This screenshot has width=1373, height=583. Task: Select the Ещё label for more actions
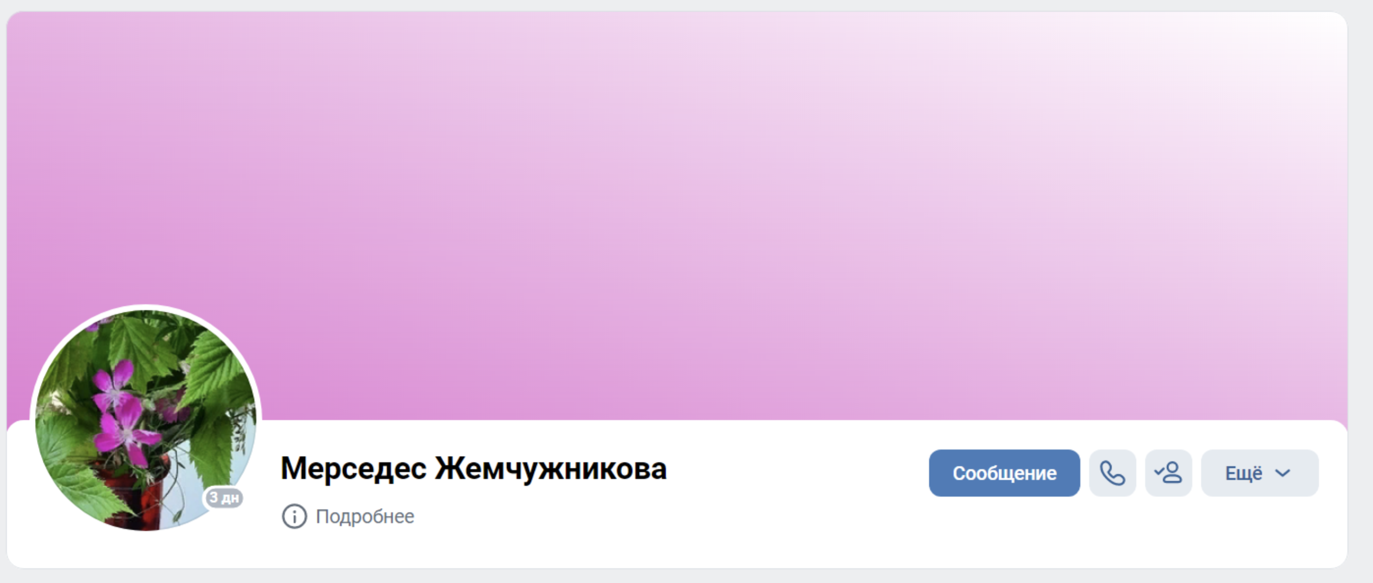point(1243,473)
